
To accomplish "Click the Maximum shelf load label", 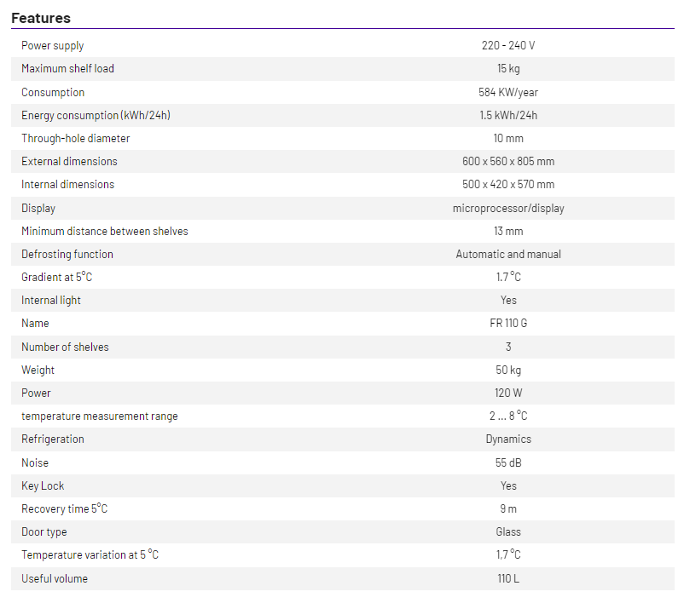I will [67, 69].
